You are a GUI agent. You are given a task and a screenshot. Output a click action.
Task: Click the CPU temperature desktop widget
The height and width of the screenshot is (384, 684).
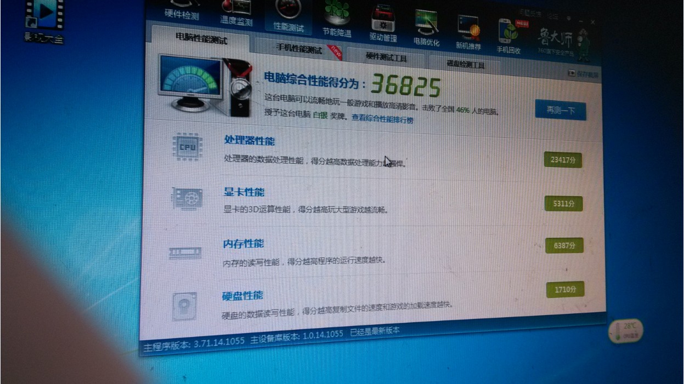tap(625, 330)
